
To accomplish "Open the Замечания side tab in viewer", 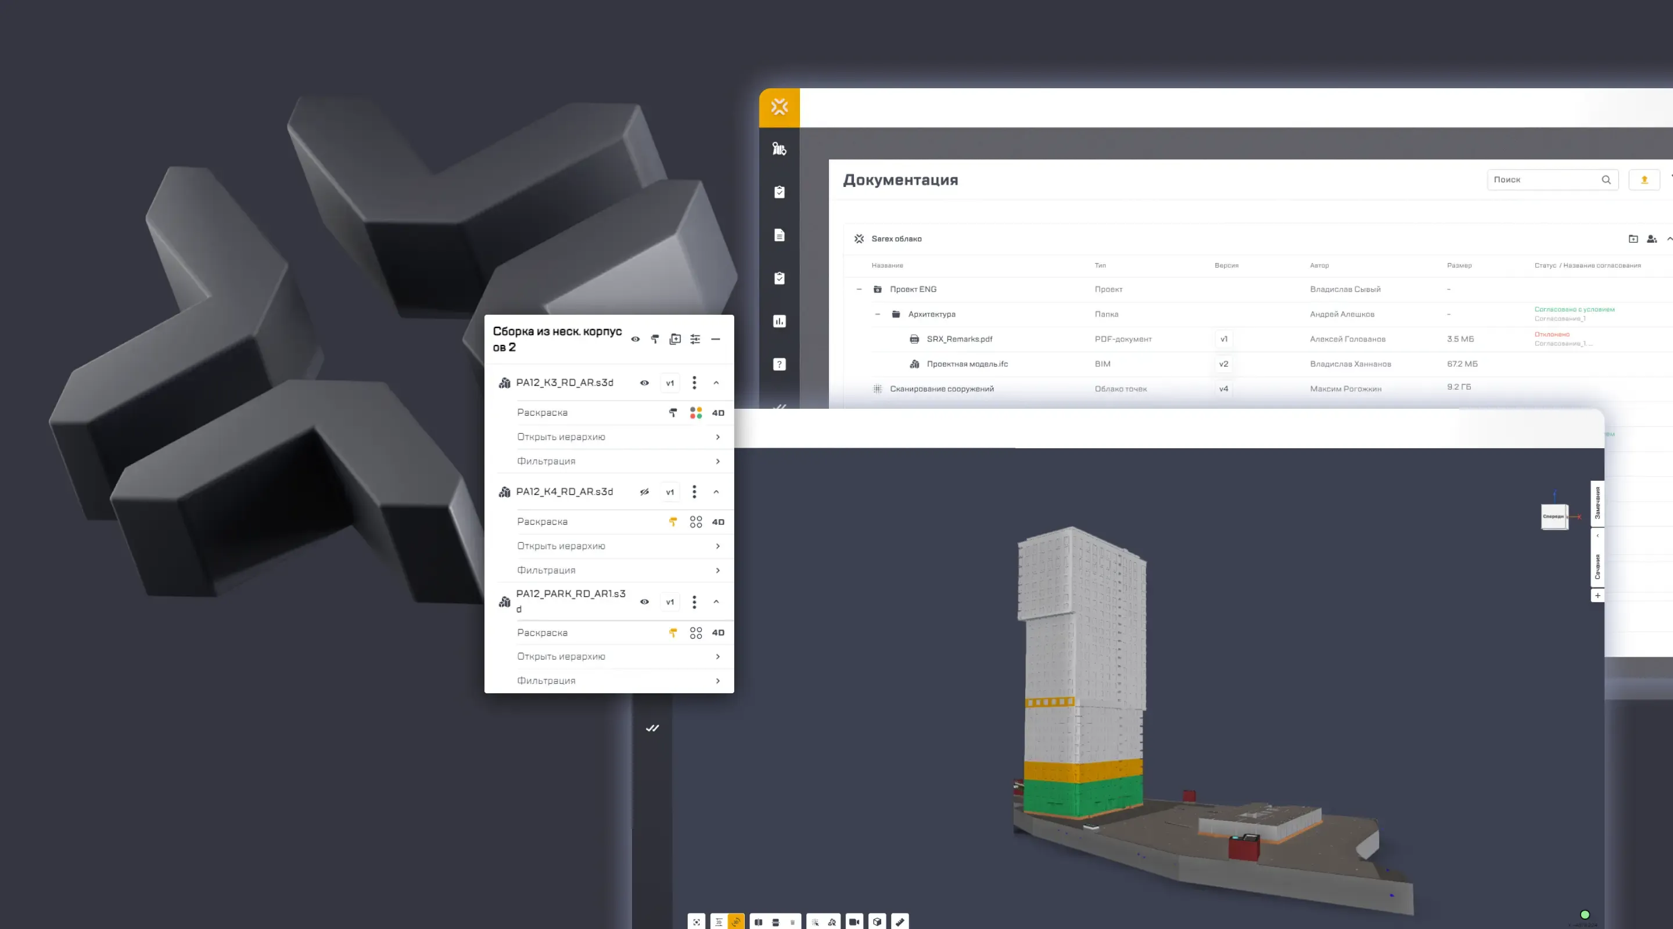I will point(1597,503).
